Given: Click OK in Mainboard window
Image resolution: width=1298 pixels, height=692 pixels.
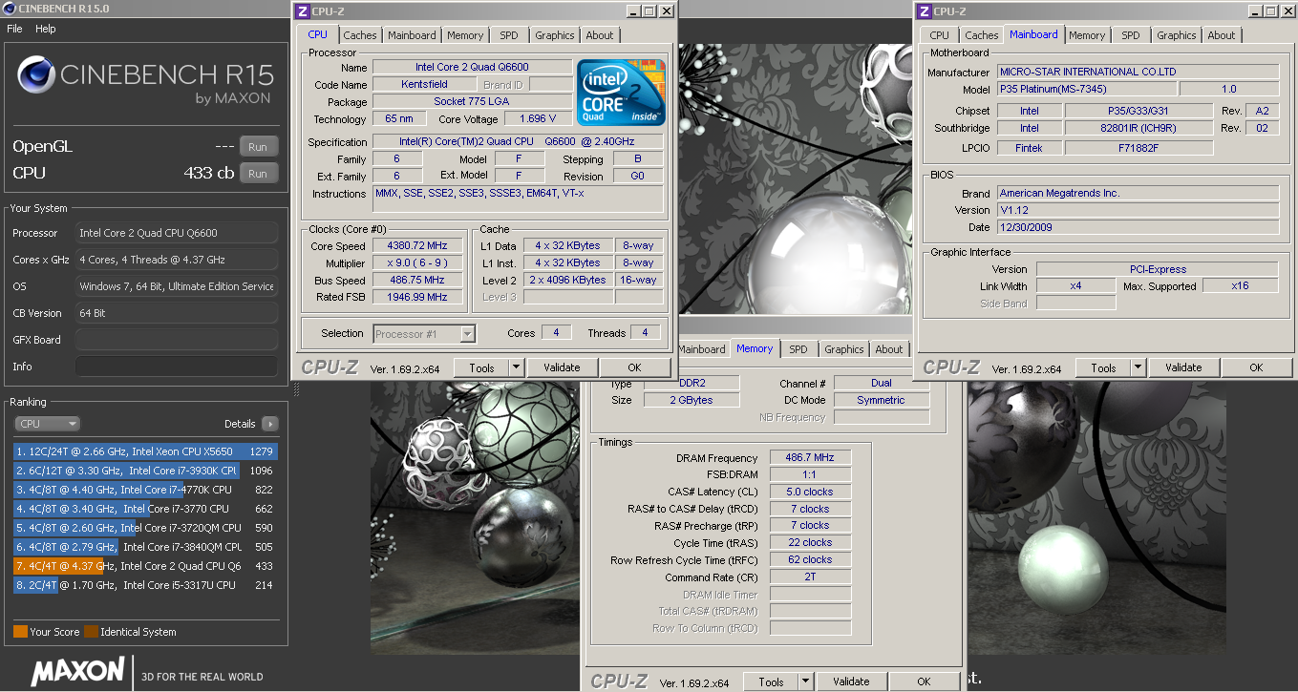Looking at the screenshot, I should pyautogui.click(x=1256, y=367).
